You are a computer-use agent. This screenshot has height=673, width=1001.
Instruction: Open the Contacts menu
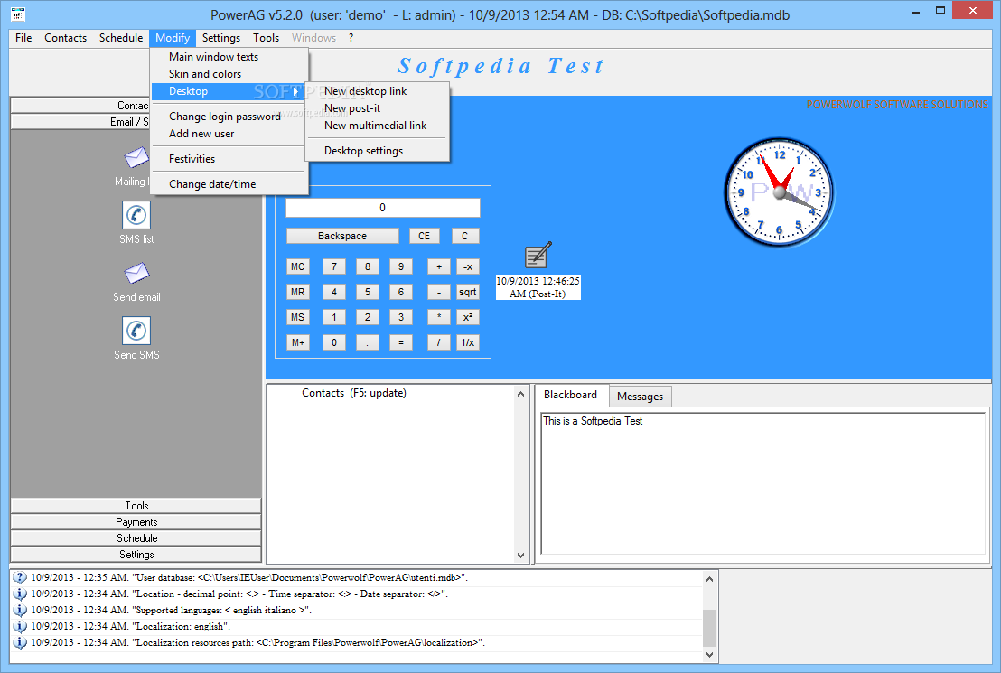click(x=65, y=38)
